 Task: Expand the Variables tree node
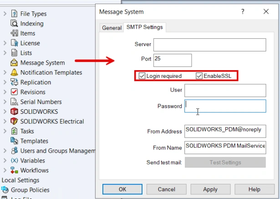click(5, 161)
